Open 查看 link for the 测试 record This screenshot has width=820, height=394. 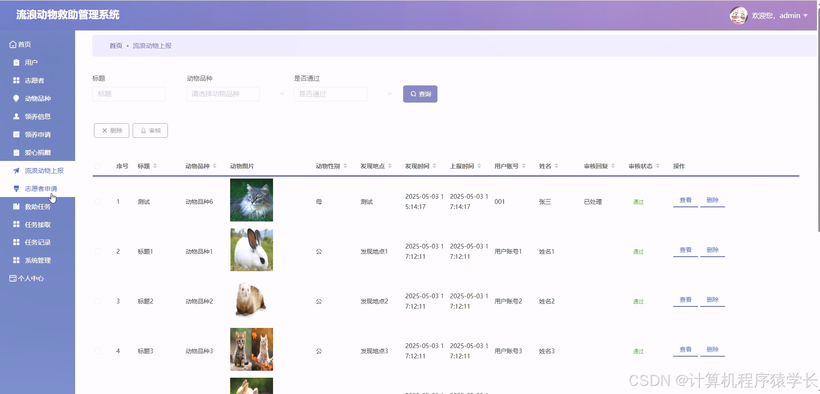685,200
